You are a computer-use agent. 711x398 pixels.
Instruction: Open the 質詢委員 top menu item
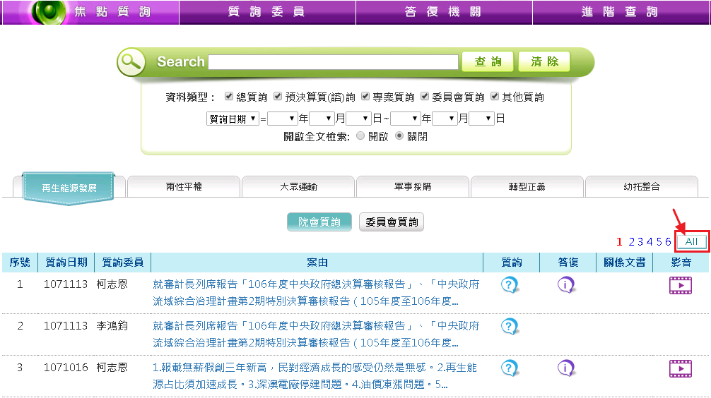pos(266,12)
